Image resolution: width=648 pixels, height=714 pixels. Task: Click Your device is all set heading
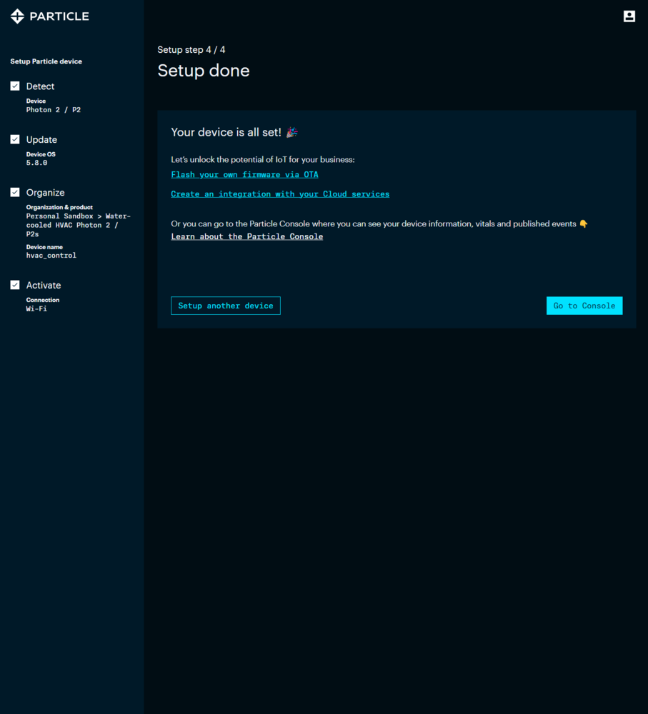[226, 133]
